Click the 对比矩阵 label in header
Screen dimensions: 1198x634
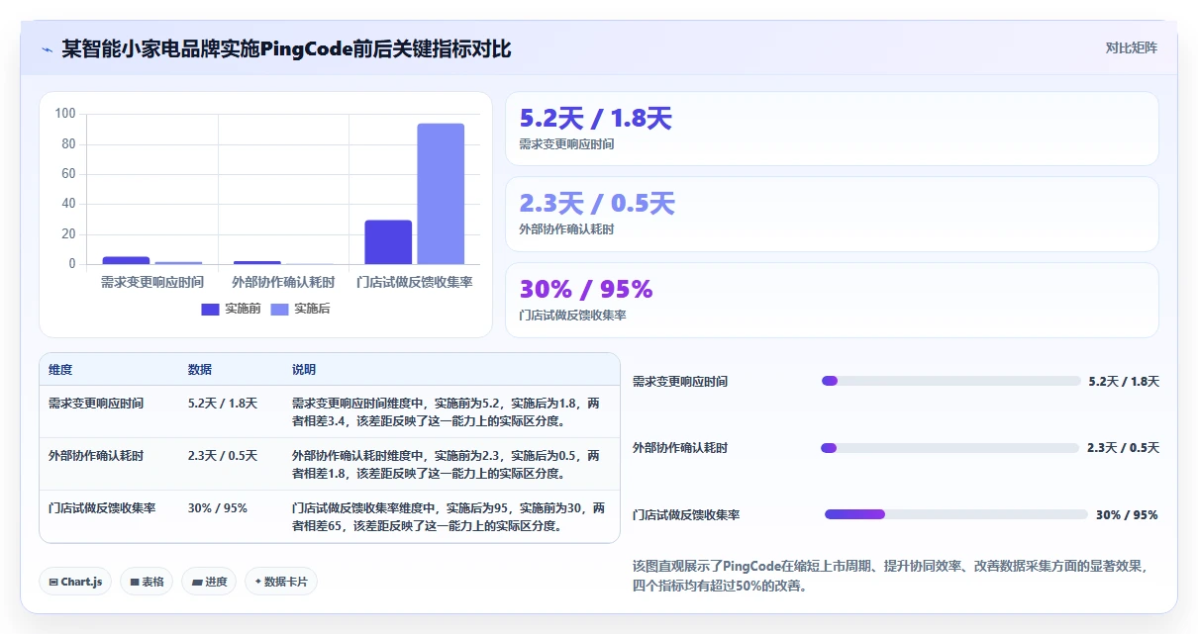pyautogui.click(x=1132, y=47)
